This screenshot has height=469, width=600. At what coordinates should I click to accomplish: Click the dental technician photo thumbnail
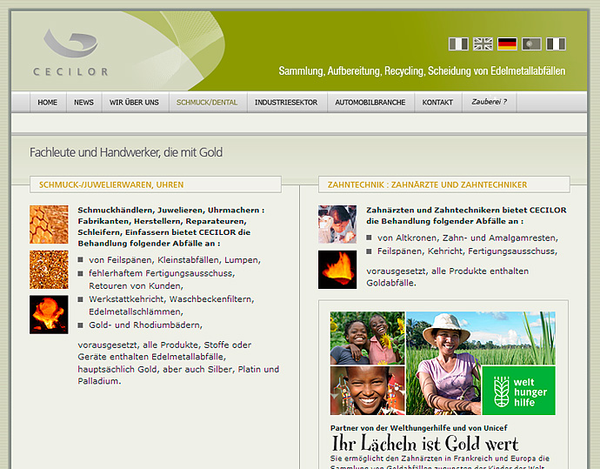tap(337, 224)
